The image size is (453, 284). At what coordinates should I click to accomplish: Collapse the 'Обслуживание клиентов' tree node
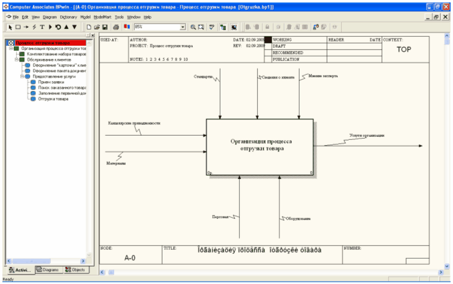(x=17, y=60)
